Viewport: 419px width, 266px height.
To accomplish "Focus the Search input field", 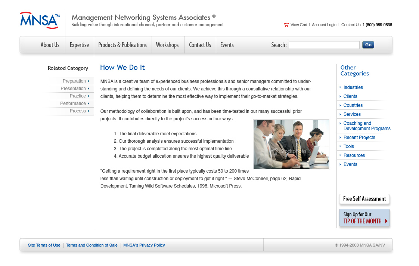I will click(x=324, y=45).
